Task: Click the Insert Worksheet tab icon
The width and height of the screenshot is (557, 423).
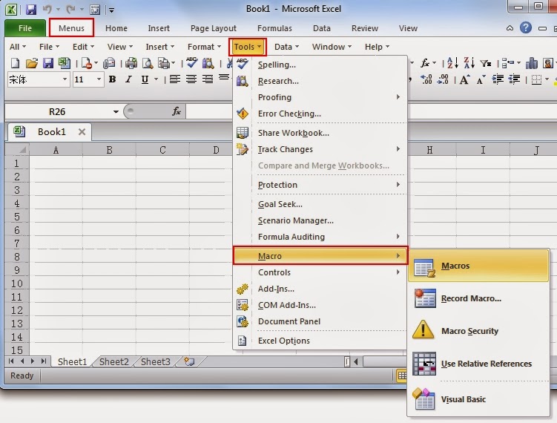Action: click(189, 362)
